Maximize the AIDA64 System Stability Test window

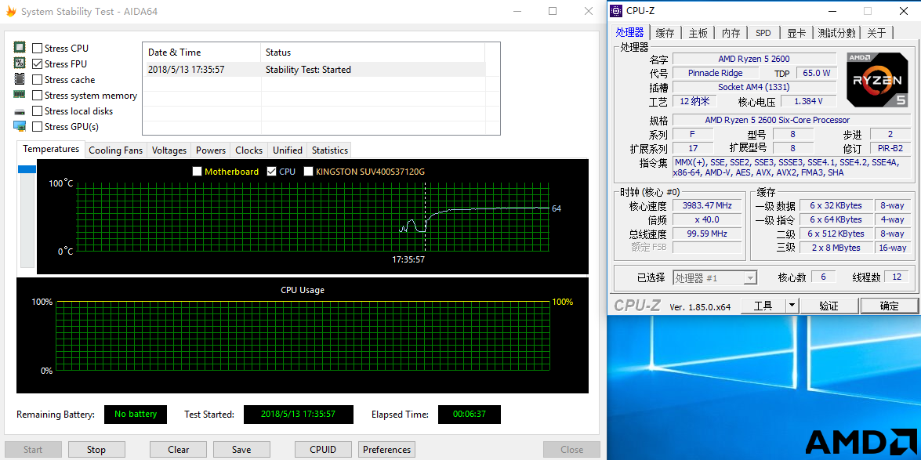pos(553,11)
